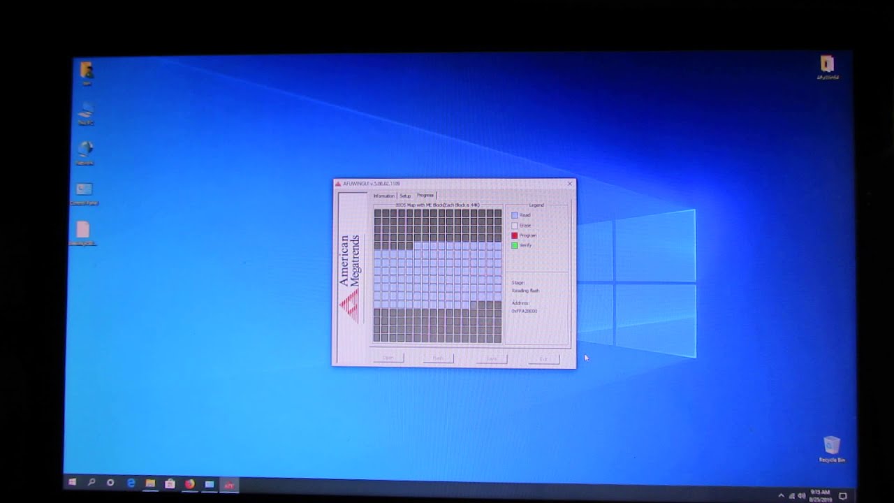Click the disabled Open button
Screen dimensions: 894x503
[388, 358]
